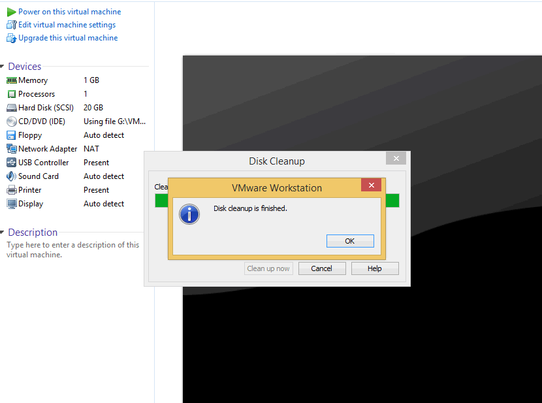Click the Upgrade virtual machine icon
Image resolution: width=542 pixels, height=403 pixels.
tap(11, 38)
